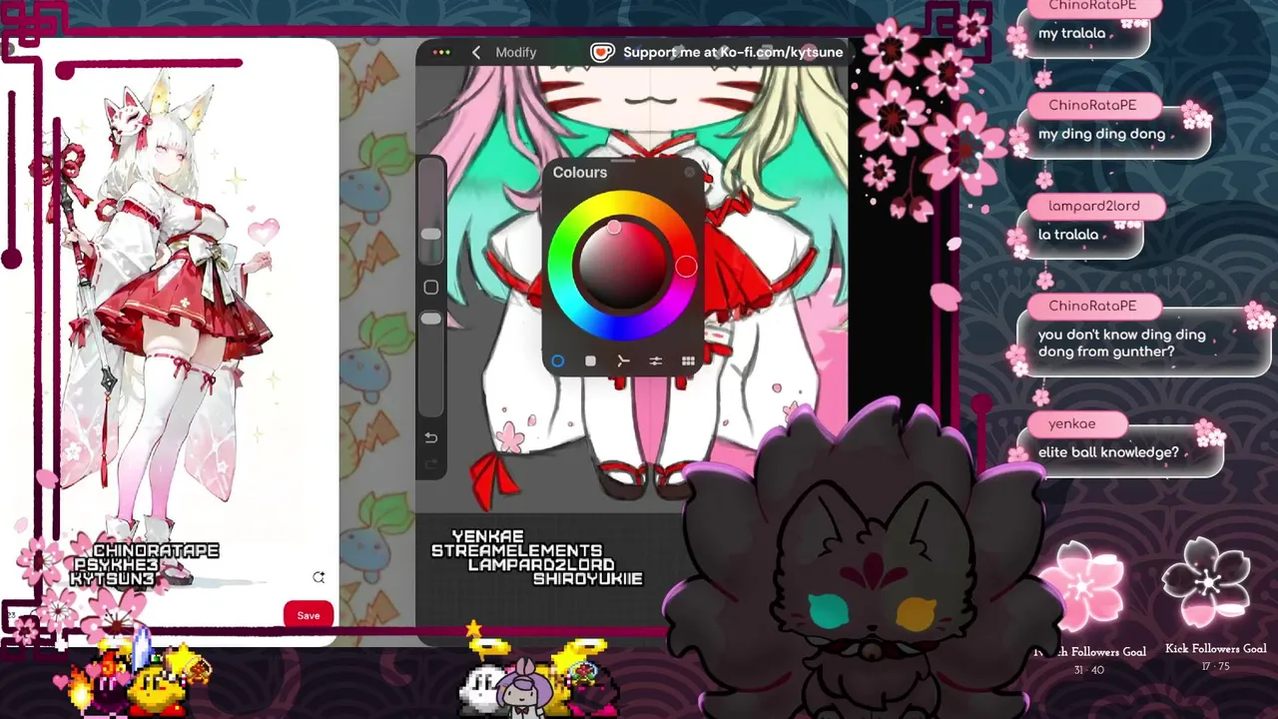The width and height of the screenshot is (1278, 719).
Task: Close the Colours panel
Action: click(689, 173)
